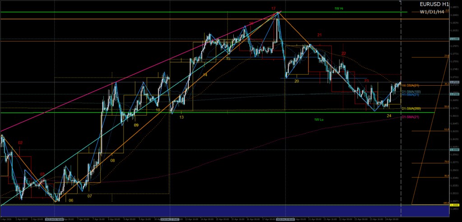Click the yellow swing marker 08
462x222 pixels.
coord(112,160)
